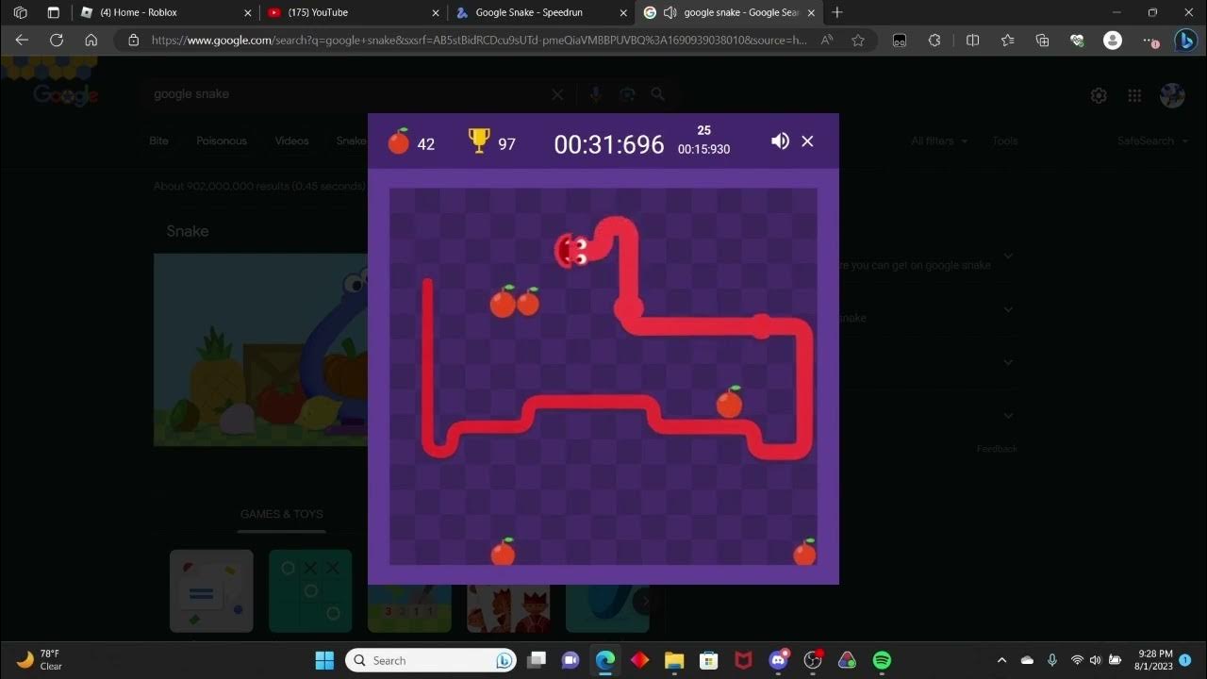Open the Collections panel
The image size is (1207, 679).
tap(1042, 41)
